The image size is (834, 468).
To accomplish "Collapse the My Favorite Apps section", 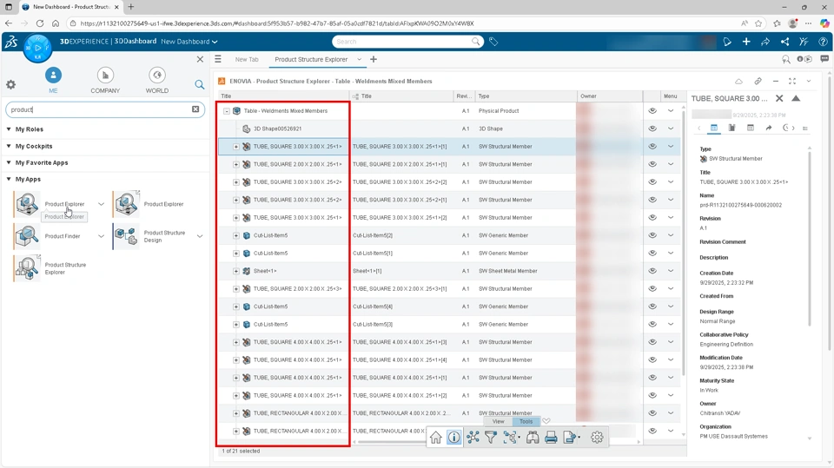I will point(9,162).
